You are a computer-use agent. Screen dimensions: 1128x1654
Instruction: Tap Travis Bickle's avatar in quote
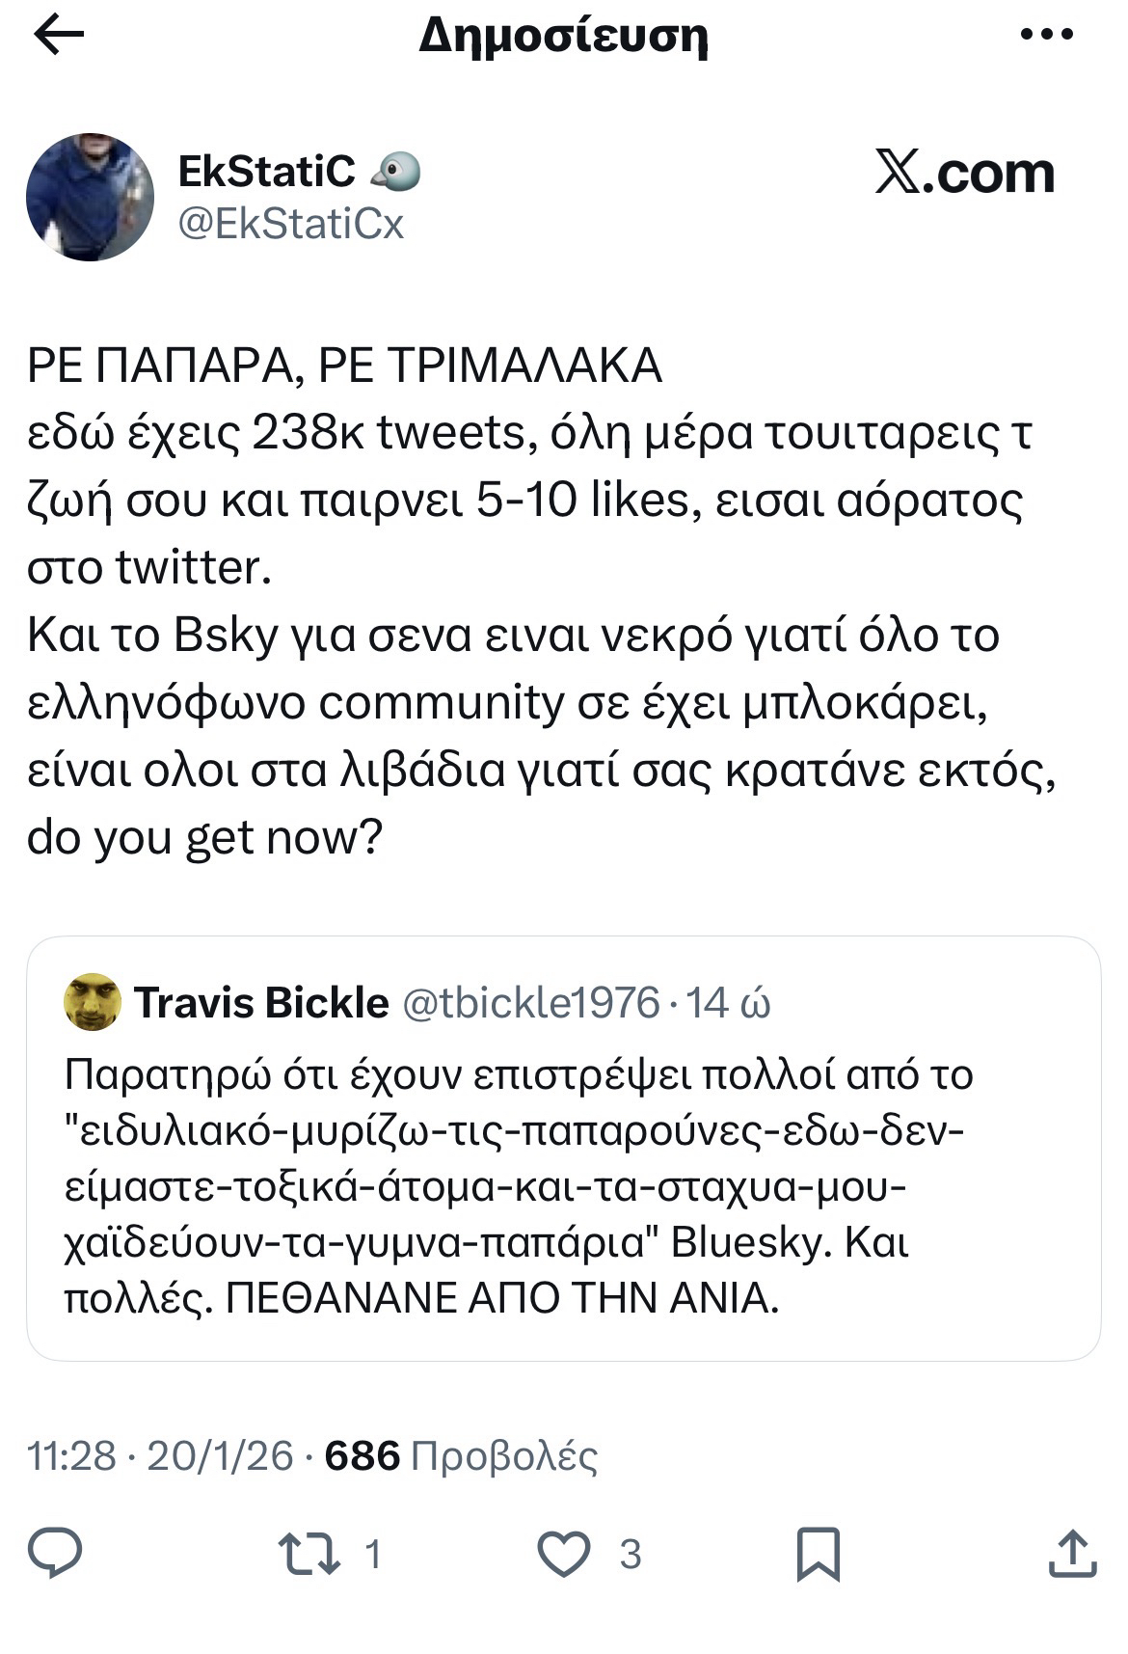tap(93, 1002)
